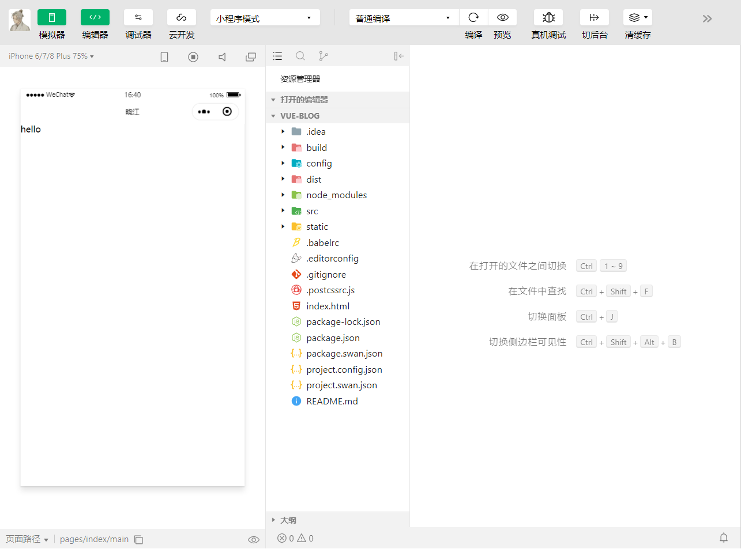This screenshot has width=741, height=549.
Task: Mute simulator sound with the speaker icon
Action: [222, 57]
